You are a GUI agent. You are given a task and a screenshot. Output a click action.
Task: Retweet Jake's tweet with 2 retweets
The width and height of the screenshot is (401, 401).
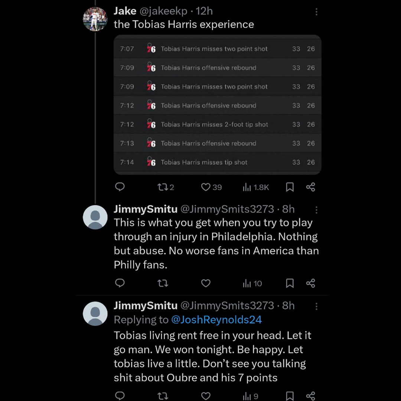tap(163, 187)
